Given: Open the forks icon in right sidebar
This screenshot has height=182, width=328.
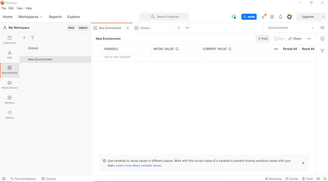Looking at the screenshot, I should click(322, 51).
